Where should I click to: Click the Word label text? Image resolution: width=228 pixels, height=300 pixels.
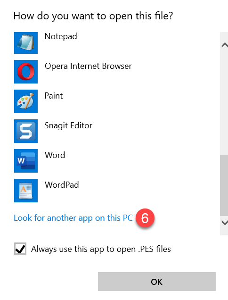55,155
